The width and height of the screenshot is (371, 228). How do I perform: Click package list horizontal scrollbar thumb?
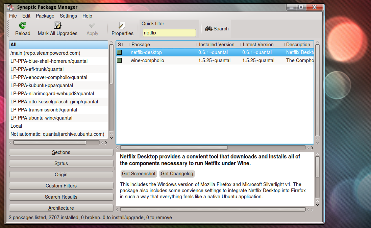174,148
